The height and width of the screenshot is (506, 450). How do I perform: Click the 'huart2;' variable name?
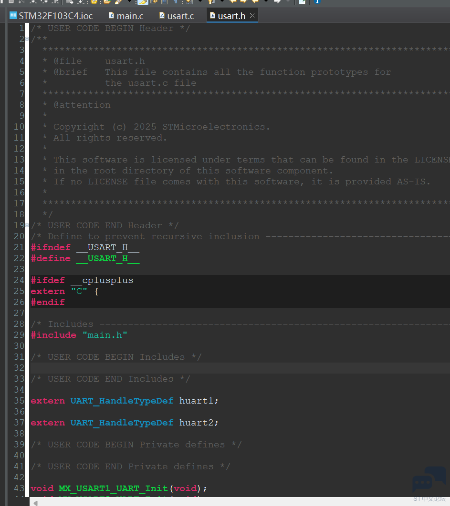[199, 423]
